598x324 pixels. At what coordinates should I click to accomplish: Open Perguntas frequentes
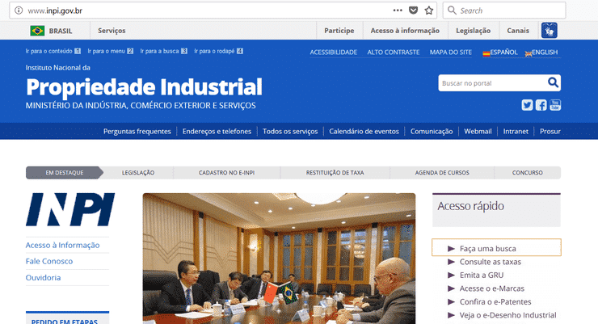coord(137,131)
